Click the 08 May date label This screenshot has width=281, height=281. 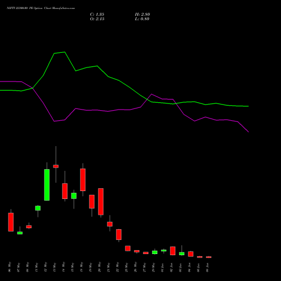[28, 267]
